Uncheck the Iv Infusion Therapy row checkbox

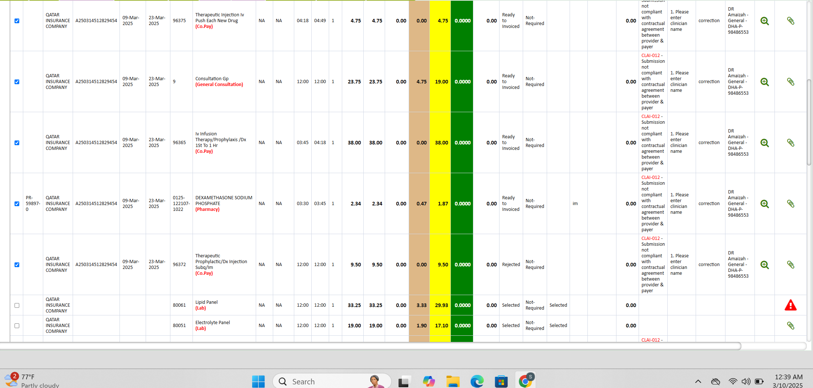[17, 143]
